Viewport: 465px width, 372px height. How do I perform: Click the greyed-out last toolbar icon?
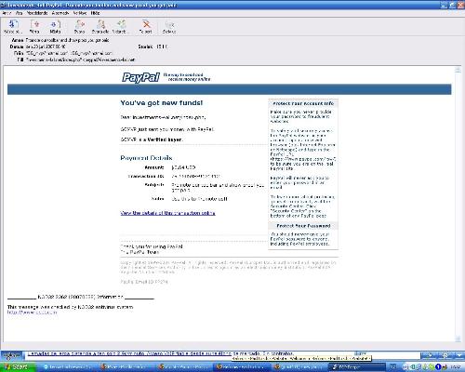click(169, 26)
